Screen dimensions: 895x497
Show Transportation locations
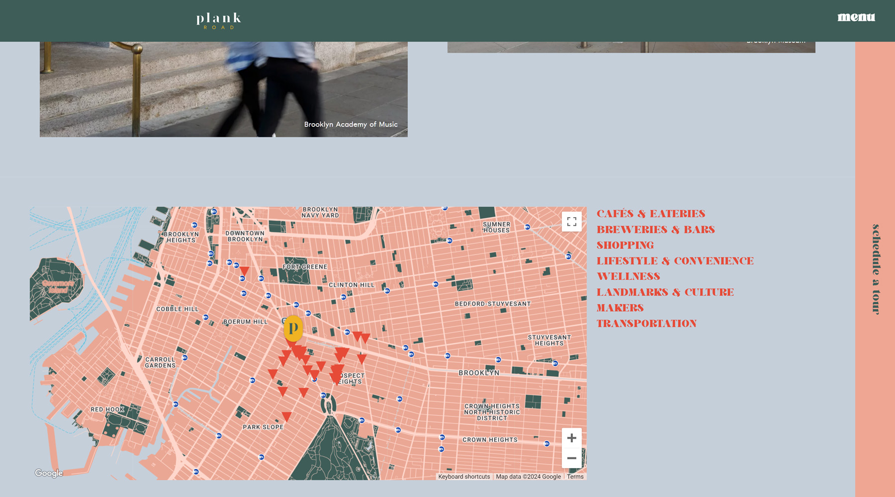tap(646, 324)
